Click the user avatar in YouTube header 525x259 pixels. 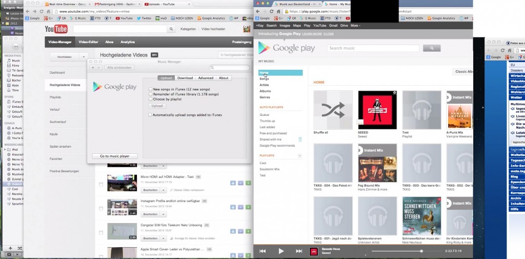pos(247,29)
